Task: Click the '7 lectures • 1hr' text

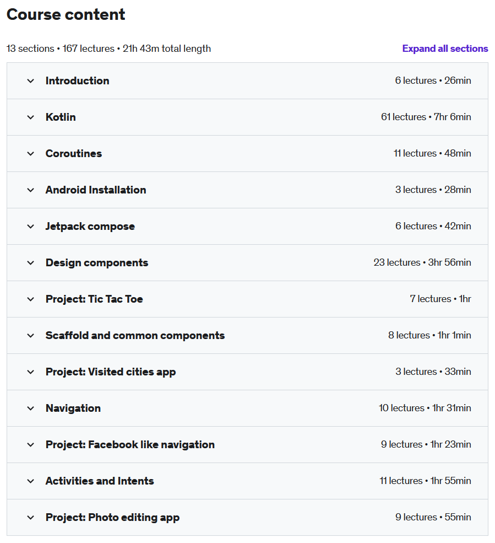Action: (x=440, y=299)
